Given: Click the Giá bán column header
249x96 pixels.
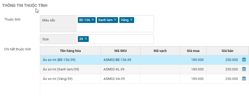Looking at the screenshot, I should (227, 51).
